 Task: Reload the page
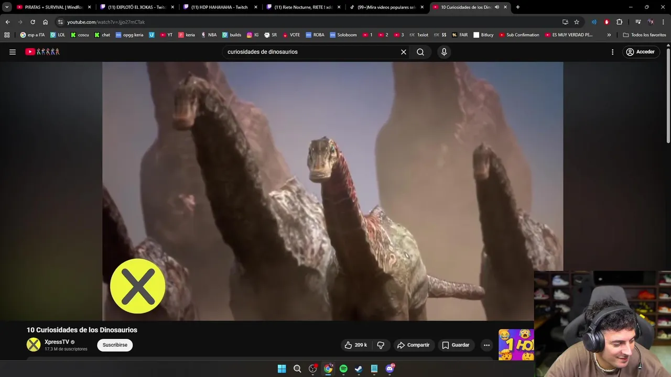pyautogui.click(x=33, y=22)
